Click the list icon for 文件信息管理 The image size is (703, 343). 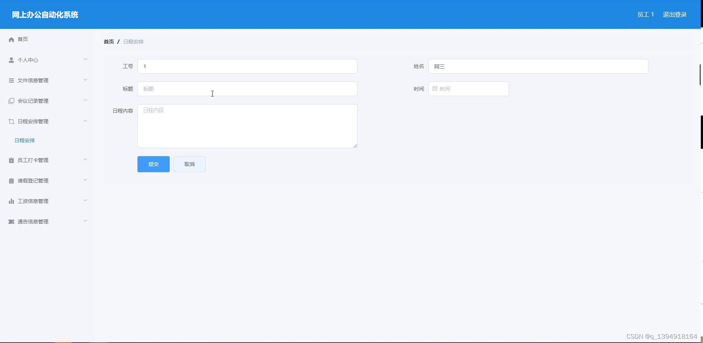pyautogui.click(x=11, y=80)
